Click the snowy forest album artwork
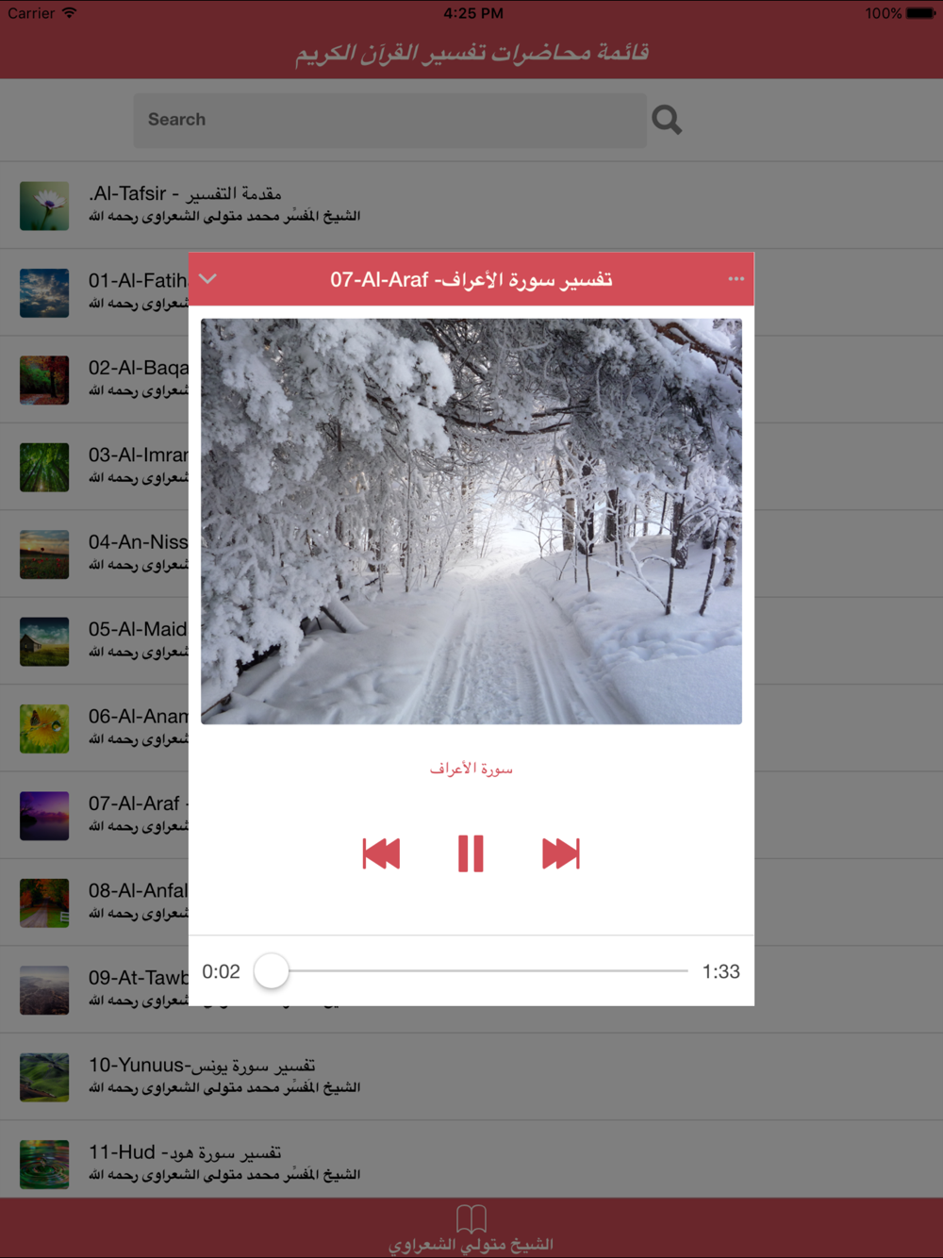 [x=471, y=521]
